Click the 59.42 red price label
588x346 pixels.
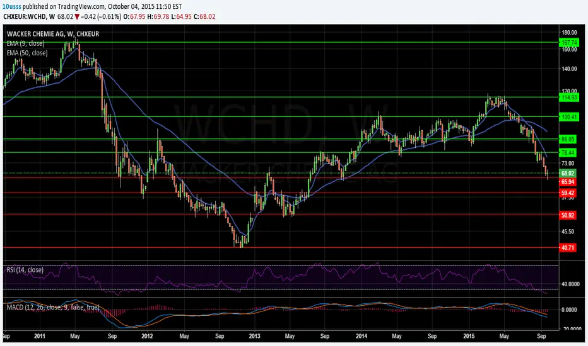click(x=568, y=193)
